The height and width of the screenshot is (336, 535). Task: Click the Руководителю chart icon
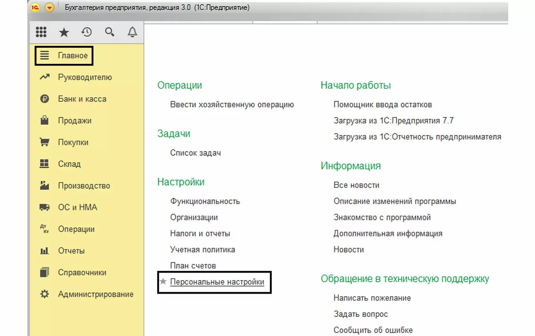[45, 77]
